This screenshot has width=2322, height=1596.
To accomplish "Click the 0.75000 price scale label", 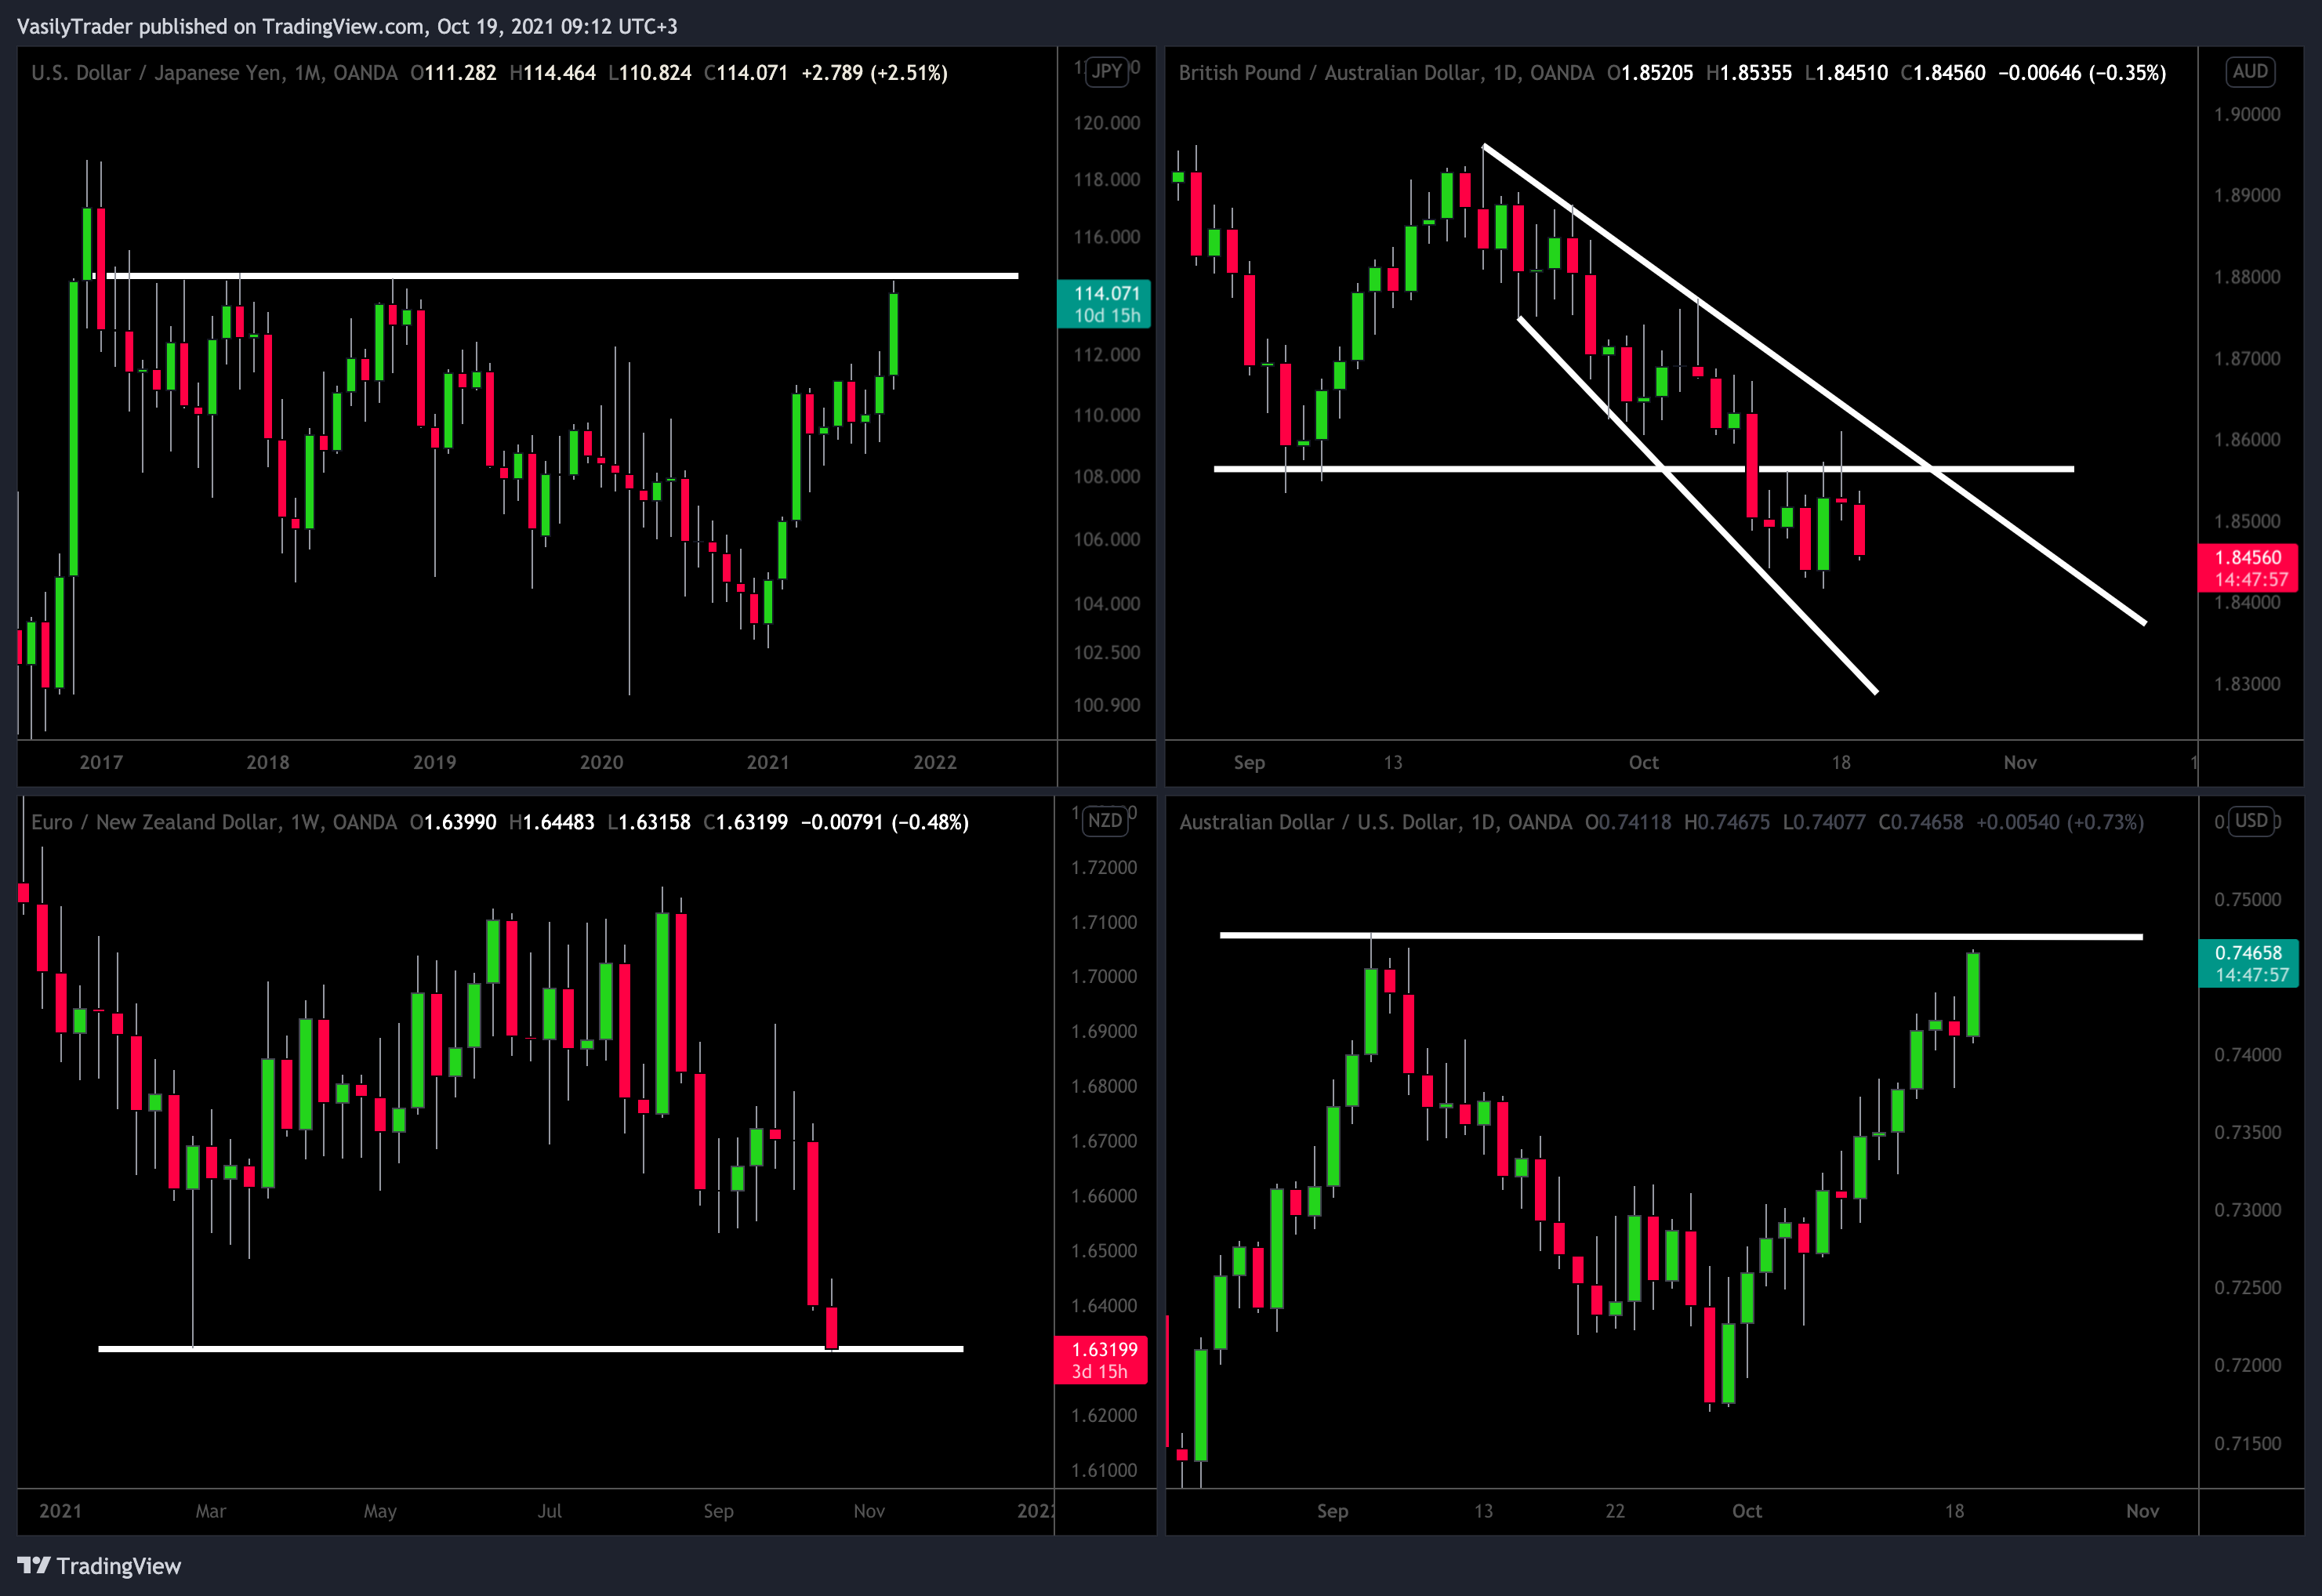I will (2247, 899).
